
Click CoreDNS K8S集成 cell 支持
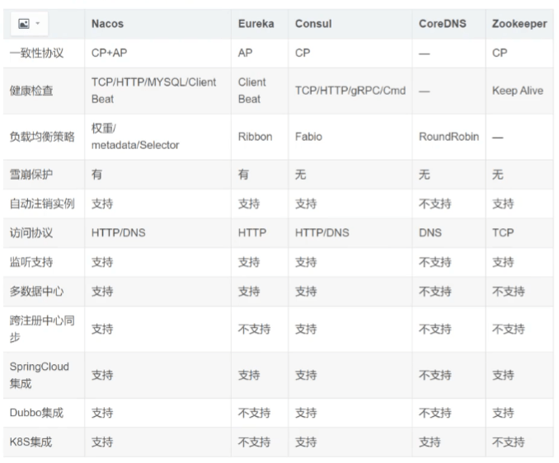coord(430,442)
